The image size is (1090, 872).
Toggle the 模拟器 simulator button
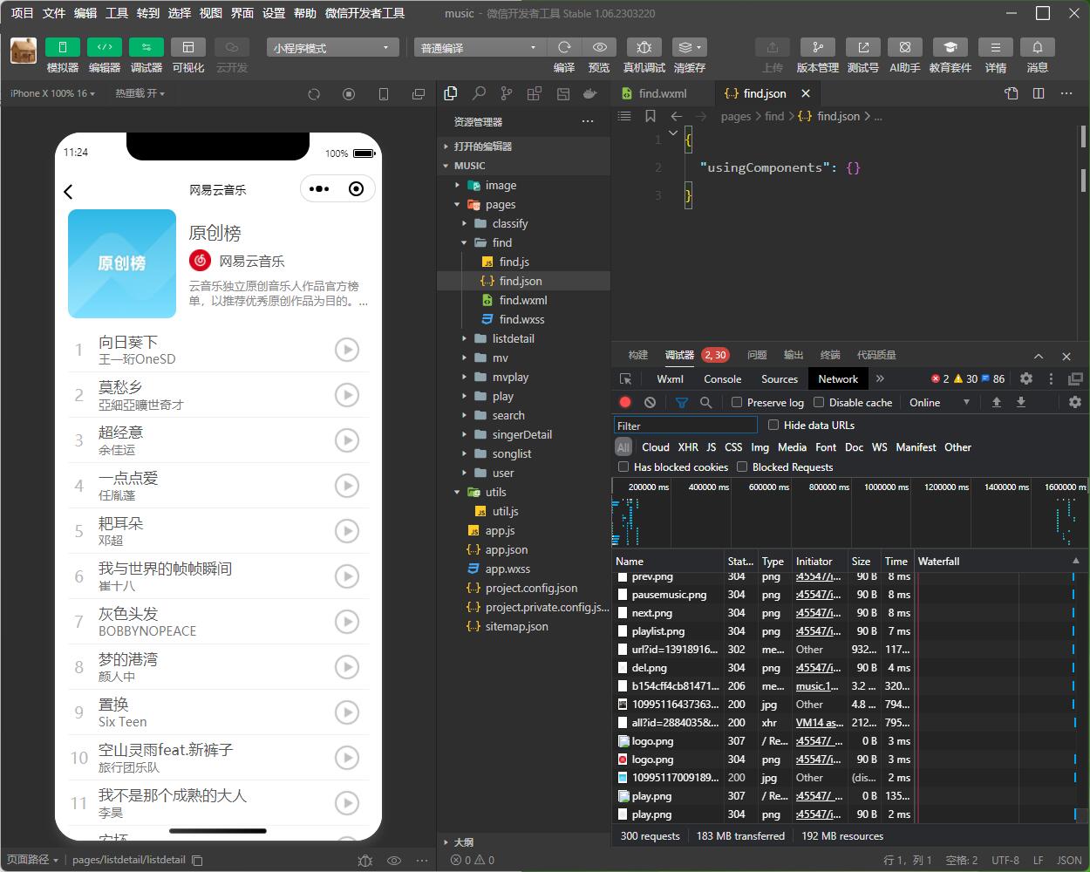(x=62, y=47)
